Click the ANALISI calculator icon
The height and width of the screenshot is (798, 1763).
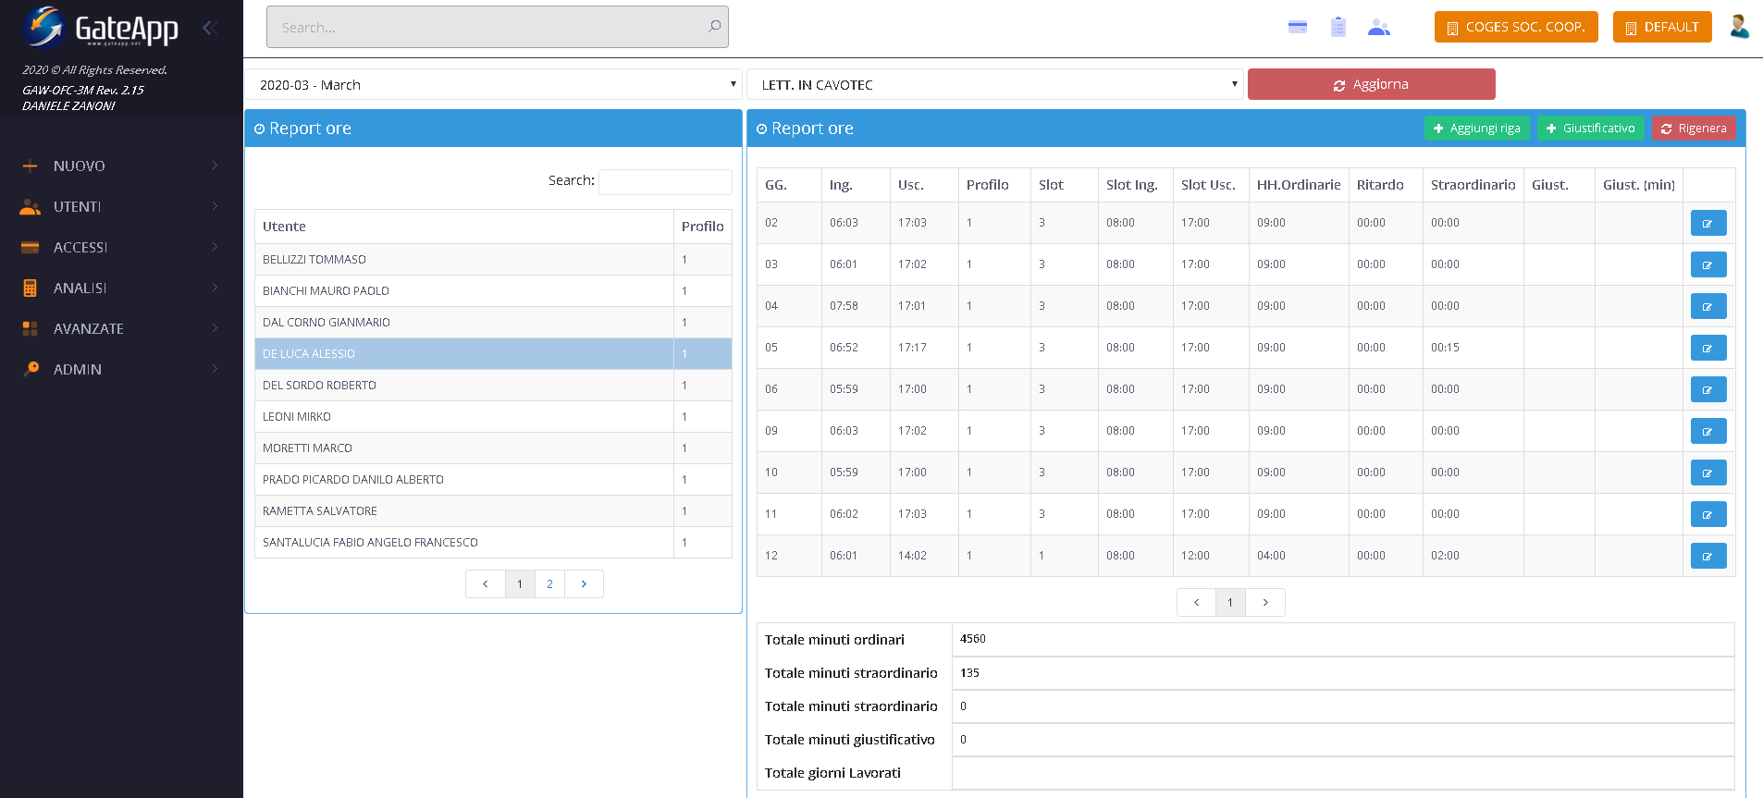(30, 289)
